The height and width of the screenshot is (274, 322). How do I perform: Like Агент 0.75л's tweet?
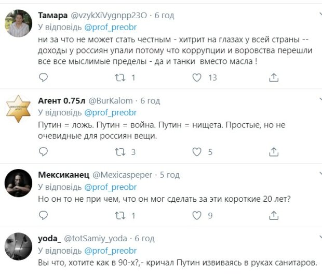[x=197, y=152]
